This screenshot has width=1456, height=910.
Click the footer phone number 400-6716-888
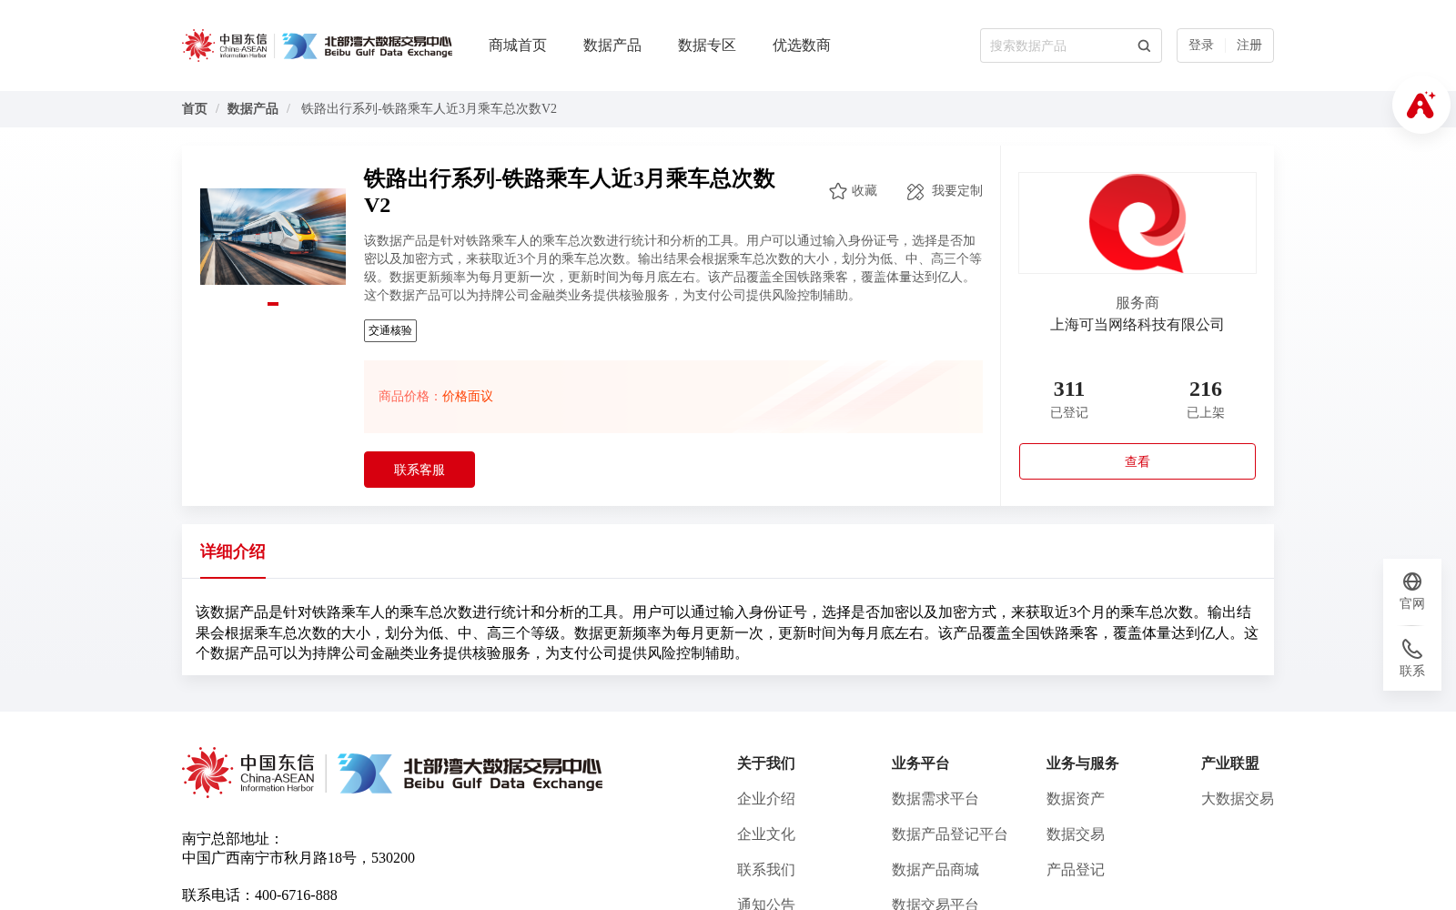click(x=296, y=895)
